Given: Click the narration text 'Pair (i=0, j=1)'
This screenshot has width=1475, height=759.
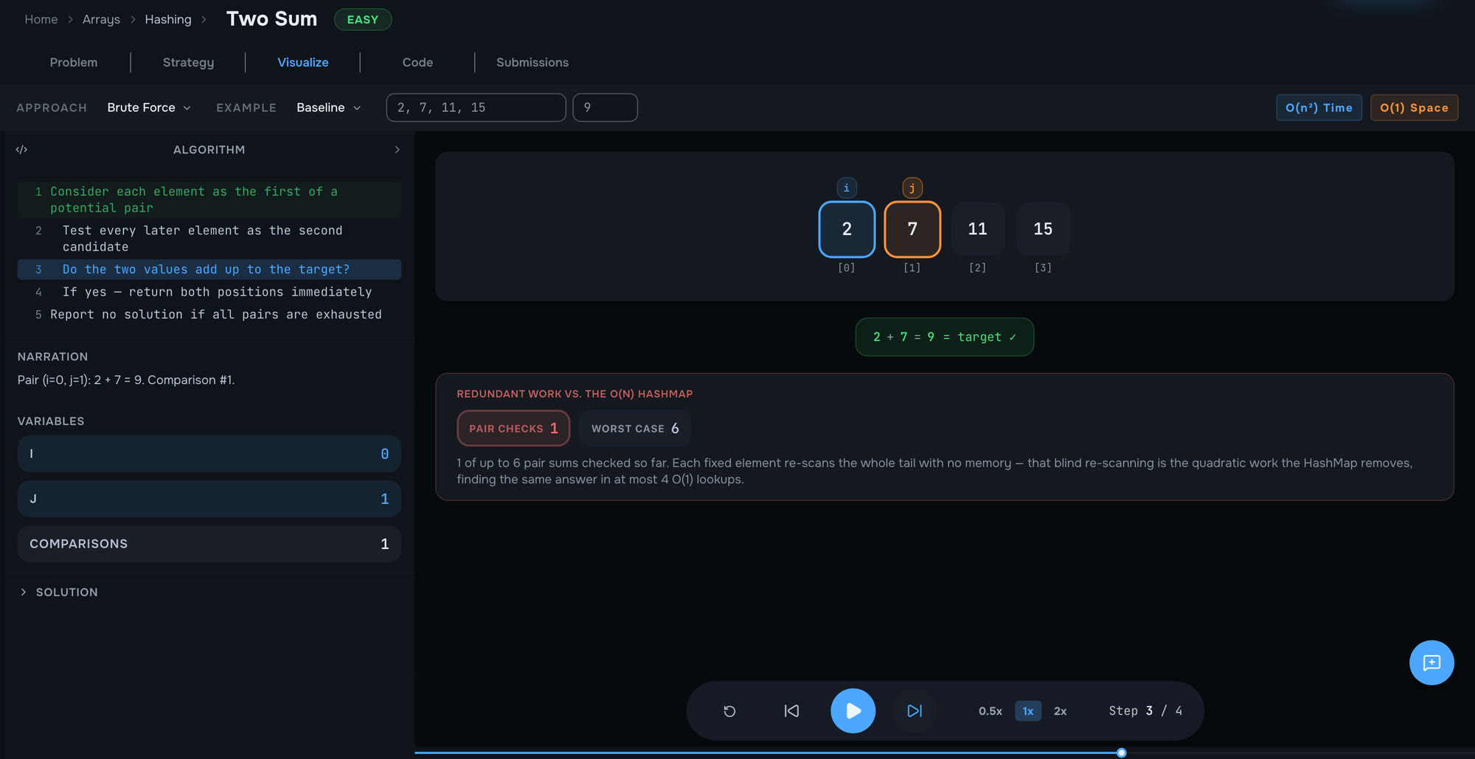Looking at the screenshot, I should (126, 380).
